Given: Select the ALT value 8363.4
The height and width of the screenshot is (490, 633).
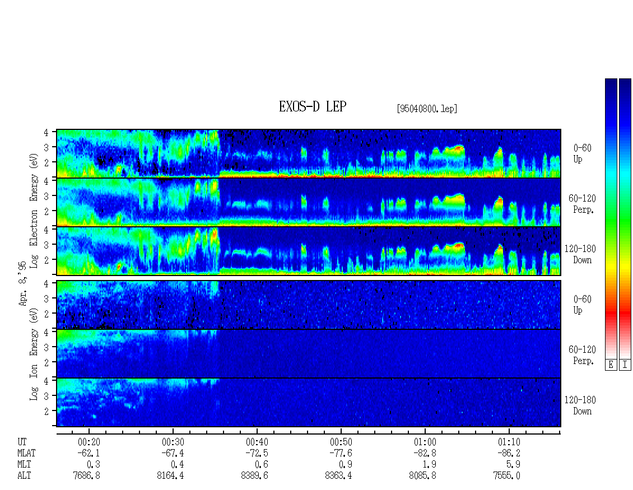Looking at the screenshot, I should [x=338, y=476].
